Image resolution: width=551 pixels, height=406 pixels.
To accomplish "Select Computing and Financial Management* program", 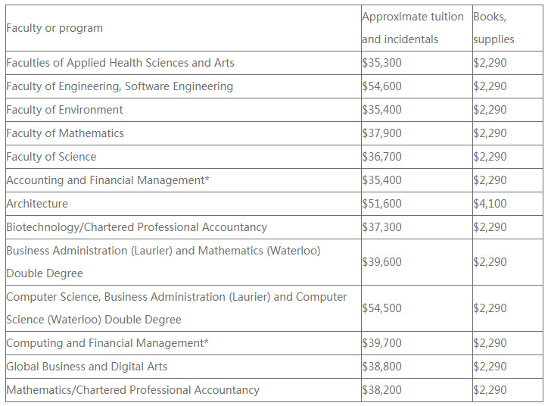I will [107, 343].
